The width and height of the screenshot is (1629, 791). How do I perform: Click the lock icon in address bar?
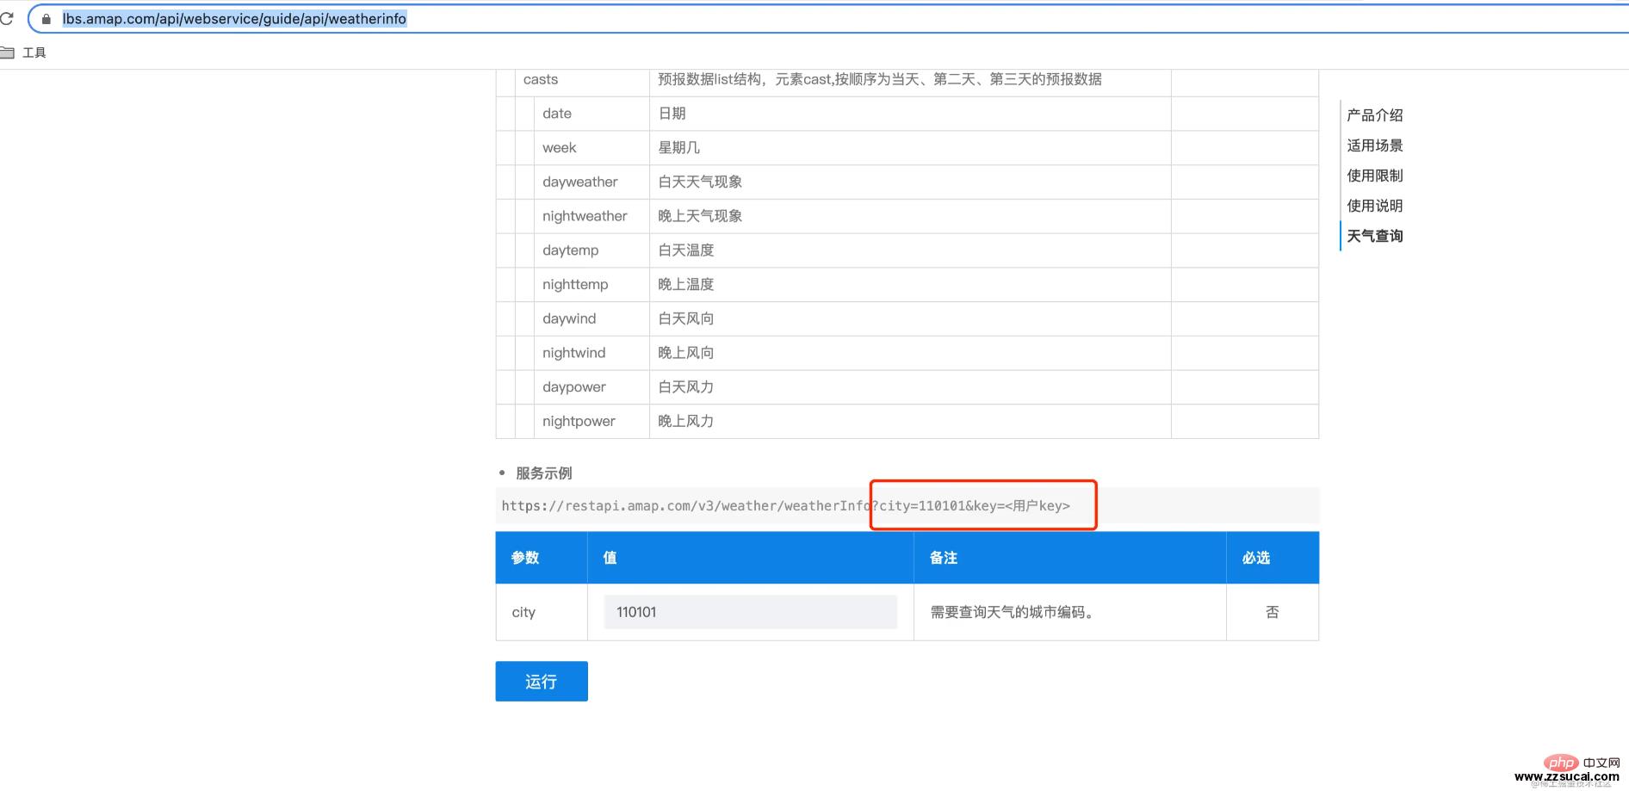point(46,19)
